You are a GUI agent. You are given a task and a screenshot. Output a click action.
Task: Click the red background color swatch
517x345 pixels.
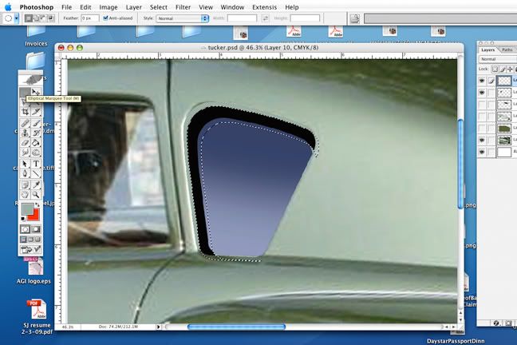pos(34,216)
